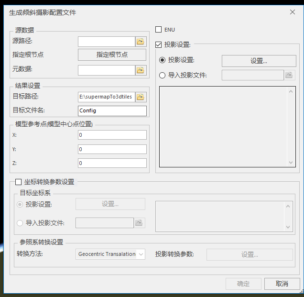Browse for the 目标路径 target folder
Viewport: 304px width, 297px height.
pyautogui.click(x=141, y=97)
